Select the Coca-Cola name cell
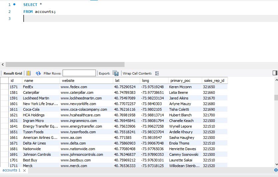This screenshot has width=278, height=177. click(x=41, y=109)
